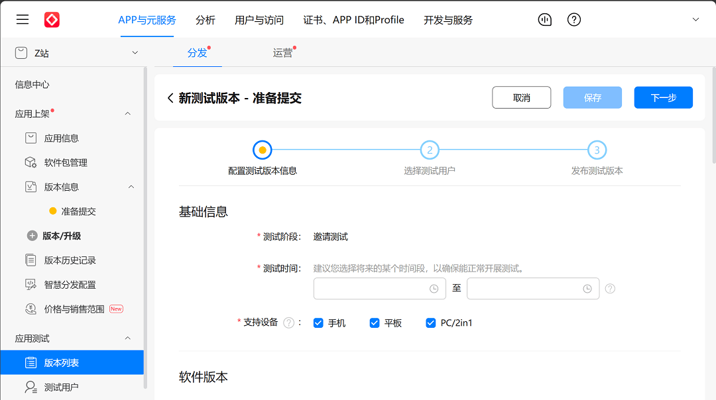716x400 pixels.
Task: Open the 开发与服务 top menu
Action: pos(448,20)
